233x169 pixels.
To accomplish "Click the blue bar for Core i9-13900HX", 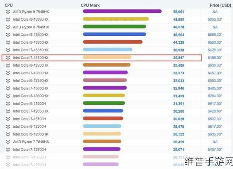I will point(115,34).
